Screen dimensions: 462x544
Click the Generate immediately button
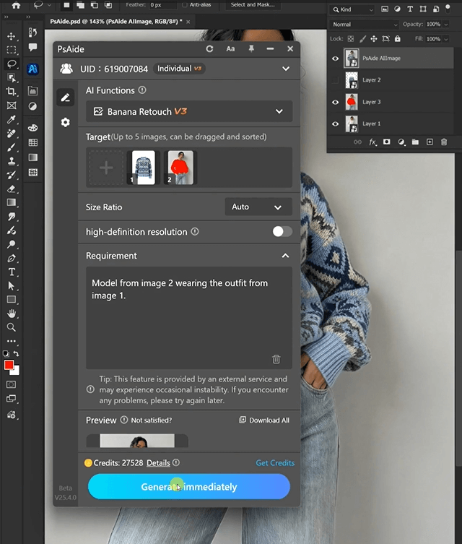[x=189, y=486]
